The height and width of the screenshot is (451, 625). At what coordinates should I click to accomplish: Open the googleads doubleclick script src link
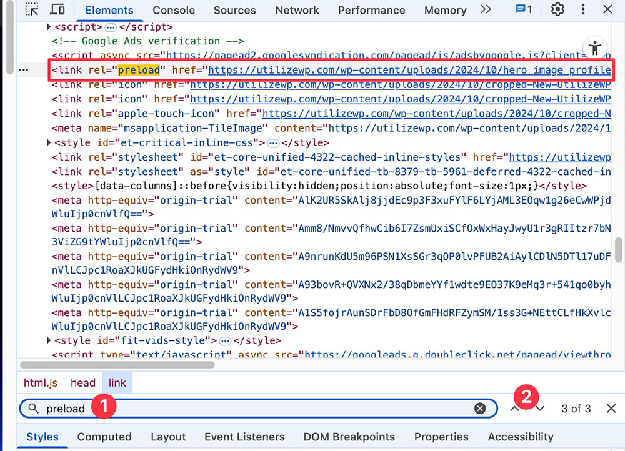pos(457,354)
